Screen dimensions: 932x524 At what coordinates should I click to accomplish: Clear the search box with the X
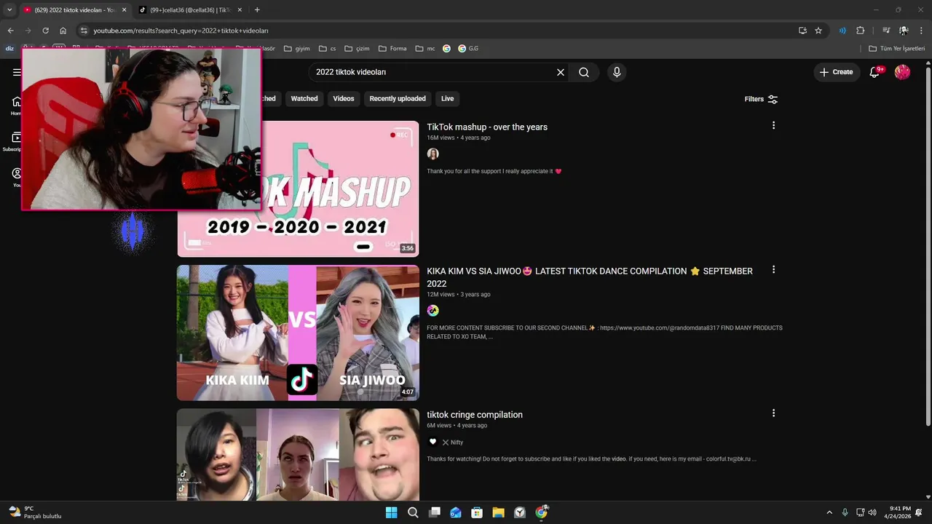tap(561, 72)
